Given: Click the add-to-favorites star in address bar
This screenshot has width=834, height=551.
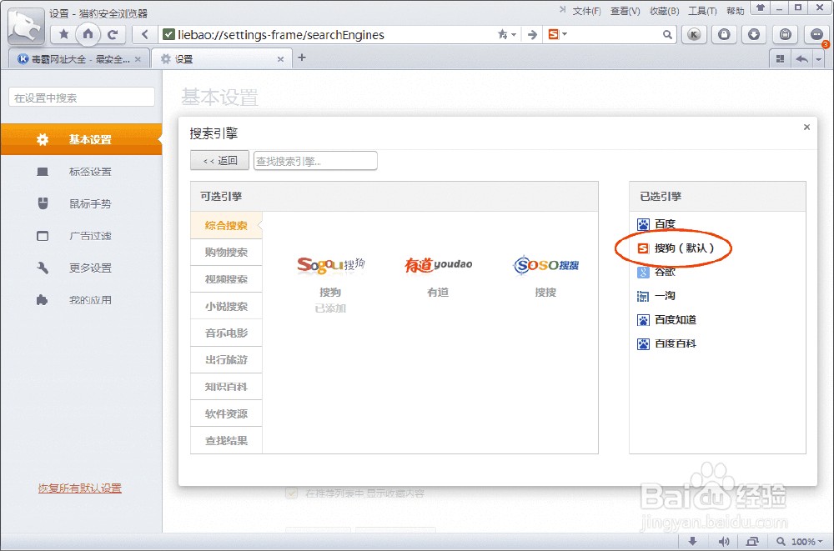Looking at the screenshot, I should pos(502,34).
